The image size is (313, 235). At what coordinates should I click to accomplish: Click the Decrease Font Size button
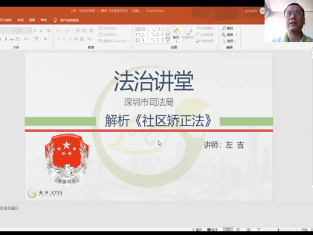tap(41, 30)
